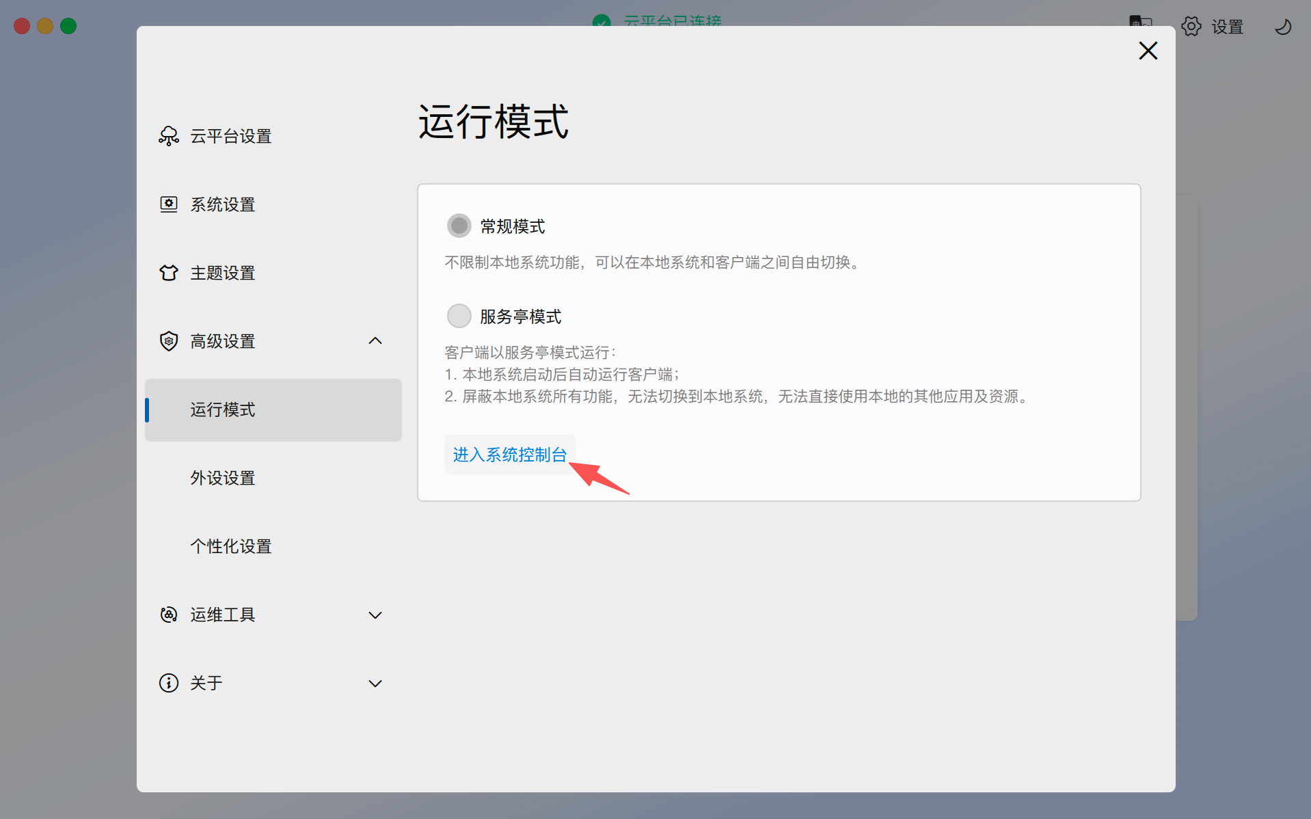
Task: Click the 进入系统控制台 link
Action: pyautogui.click(x=509, y=455)
